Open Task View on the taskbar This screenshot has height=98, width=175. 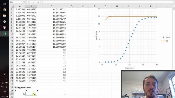[4, 4]
